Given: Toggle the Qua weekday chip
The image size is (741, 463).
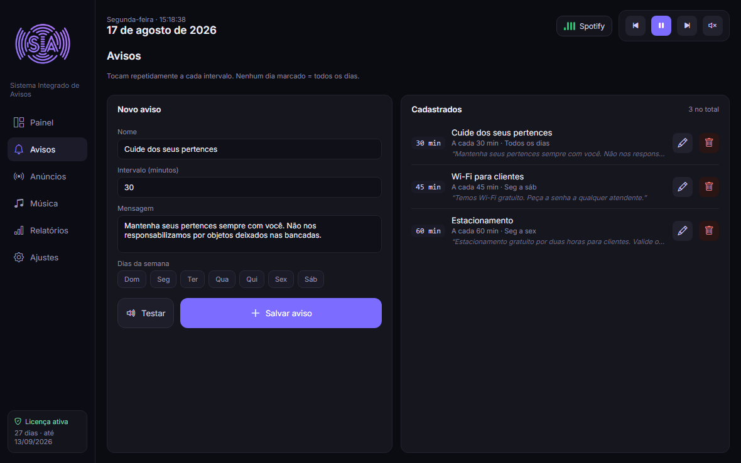Looking at the screenshot, I should [222, 279].
